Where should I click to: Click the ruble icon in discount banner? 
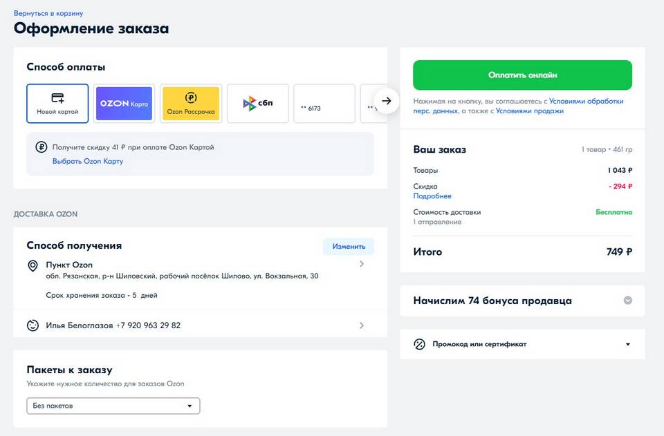pos(41,147)
